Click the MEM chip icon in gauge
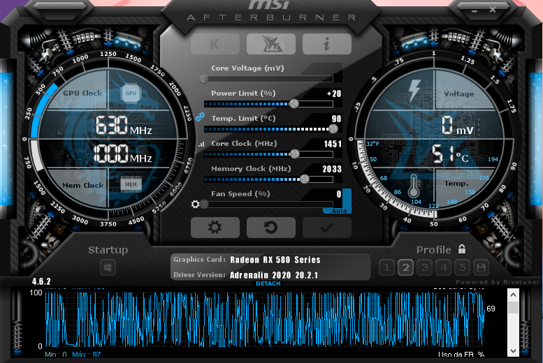543x363 pixels. tap(131, 184)
